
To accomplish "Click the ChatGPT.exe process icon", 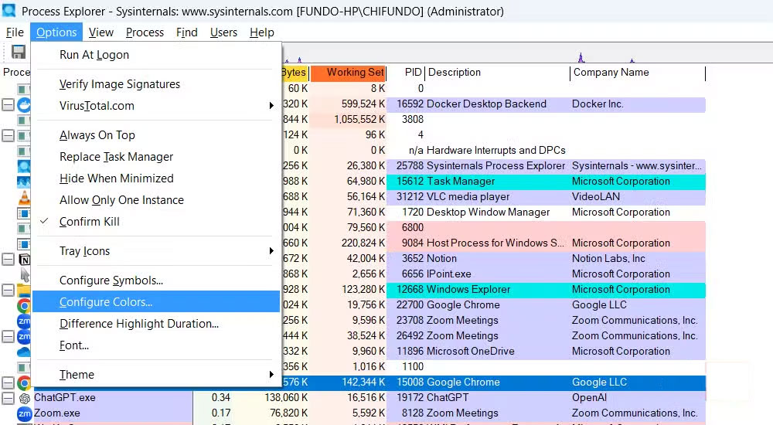I will click(x=24, y=398).
